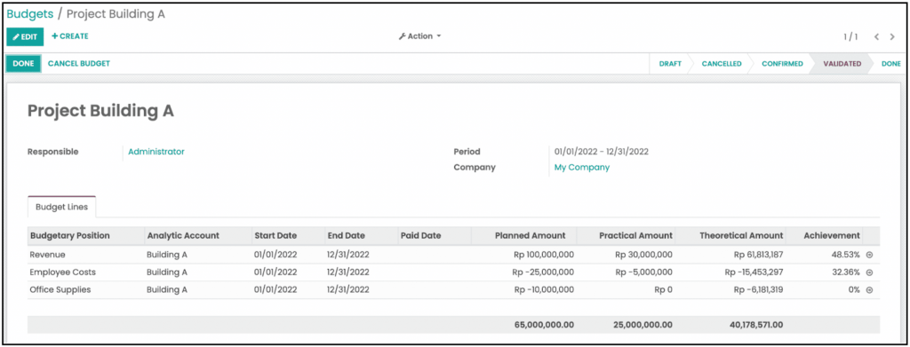Go to previous record arrow
This screenshot has height=347, width=910.
tap(877, 36)
